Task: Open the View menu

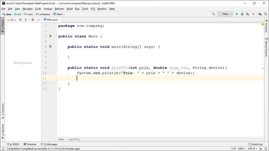Action: 17,9
